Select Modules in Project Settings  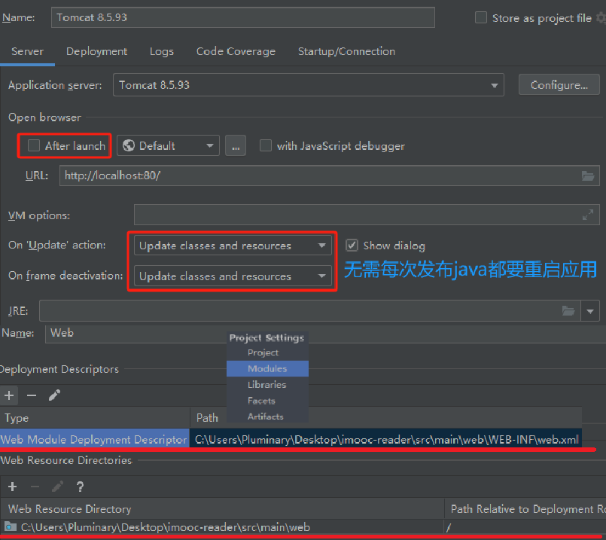(x=267, y=369)
